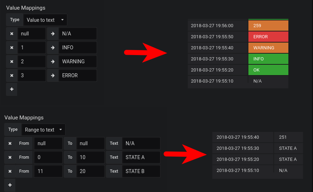Click the green OK status cell
This screenshot has width=313, height=192.
point(268,70)
